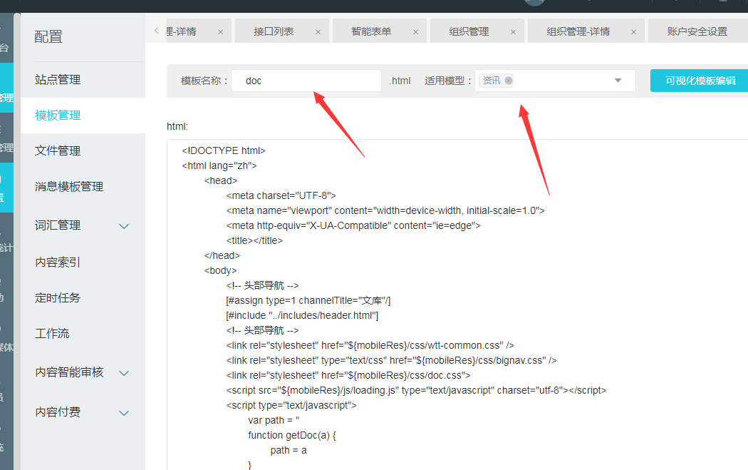The width and height of the screenshot is (748, 470).
Task: Click the meta charset="UTF-8" line
Action: coord(281,195)
